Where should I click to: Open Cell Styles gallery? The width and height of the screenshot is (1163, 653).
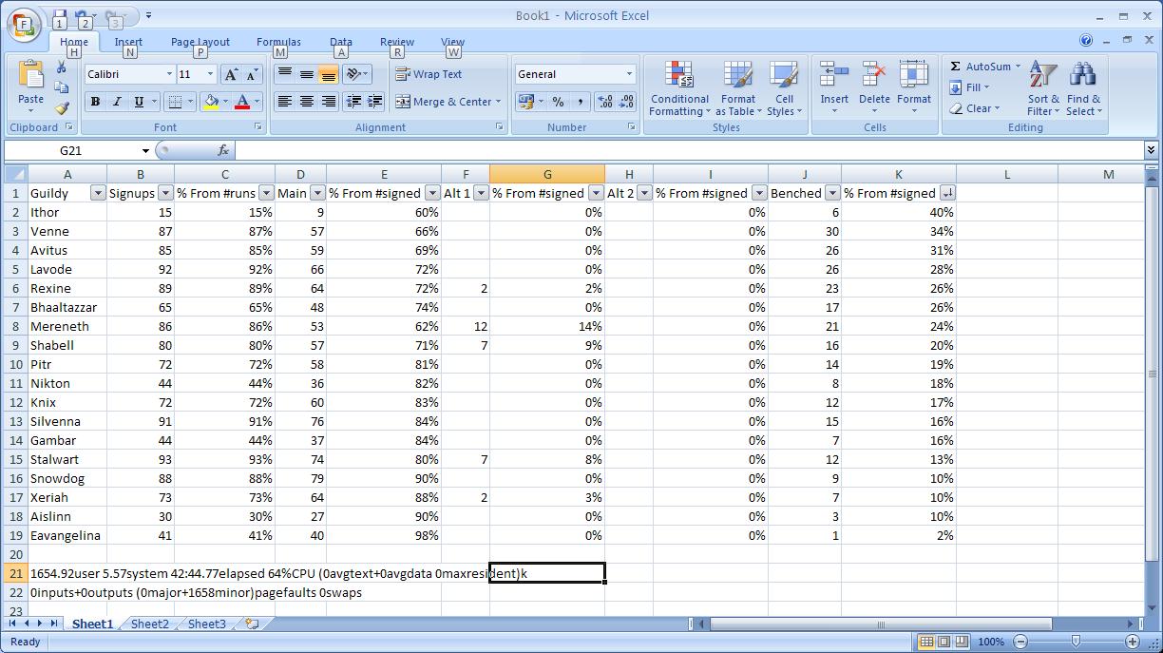[784, 88]
